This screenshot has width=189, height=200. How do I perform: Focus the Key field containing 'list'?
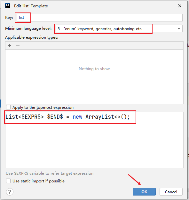100,18
